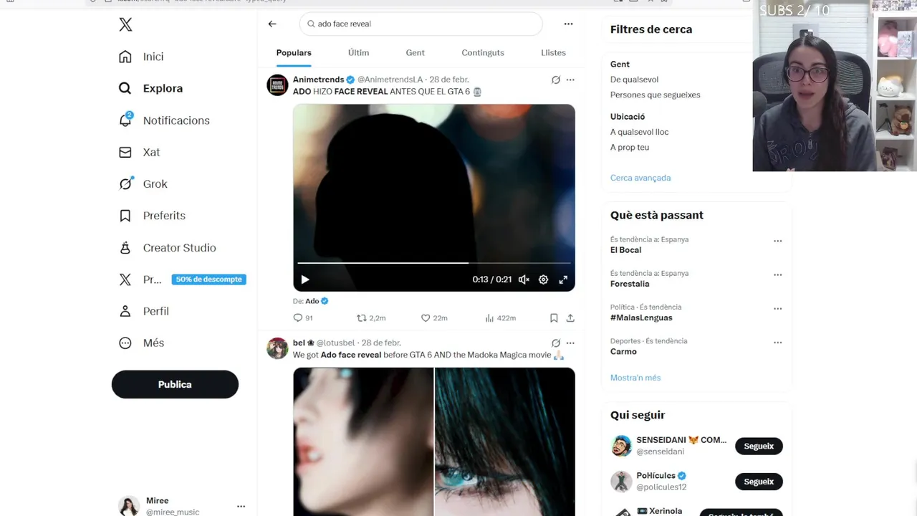This screenshot has width=917, height=516.
Task: Open Més options menu
Action: click(142, 343)
